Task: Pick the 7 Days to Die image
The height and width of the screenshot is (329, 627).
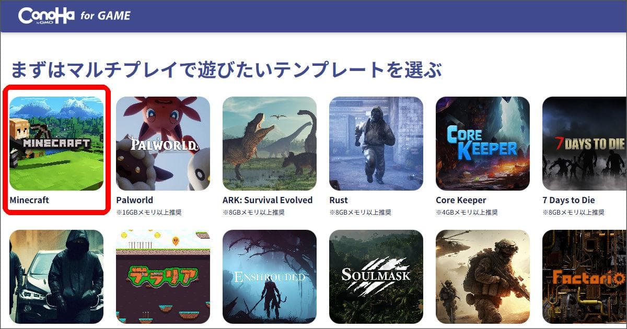Action: [x=585, y=144]
